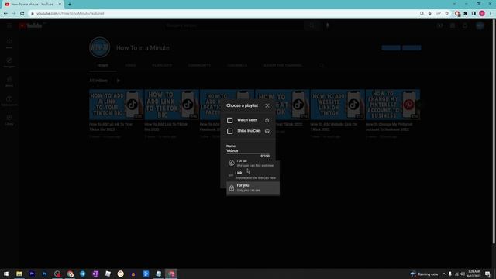This screenshot has height=279, width=496.
Task: Bookmark this page with the star icon
Action: pyautogui.click(x=446, y=14)
